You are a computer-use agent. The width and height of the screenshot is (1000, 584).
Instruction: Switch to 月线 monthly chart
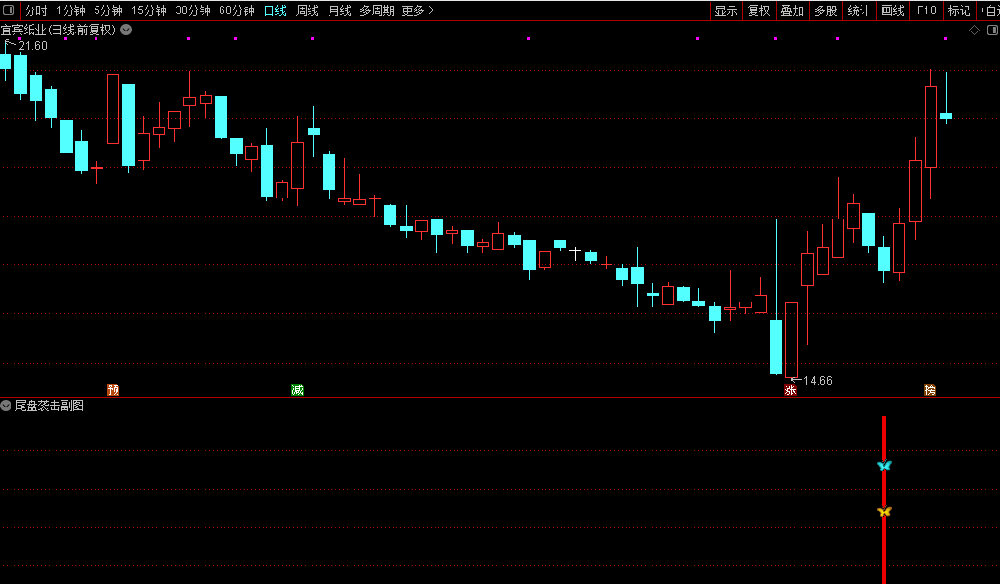pos(340,10)
